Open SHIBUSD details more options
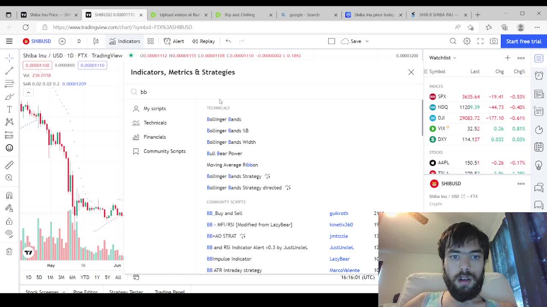The image size is (547, 307). pyautogui.click(x=521, y=184)
